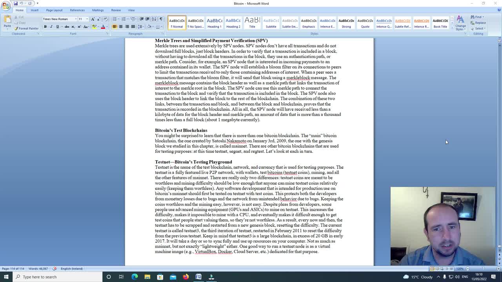Open Microsoft Edge from taskbar
Image resolution: width=502 pixels, height=282 pixels.
[135, 277]
